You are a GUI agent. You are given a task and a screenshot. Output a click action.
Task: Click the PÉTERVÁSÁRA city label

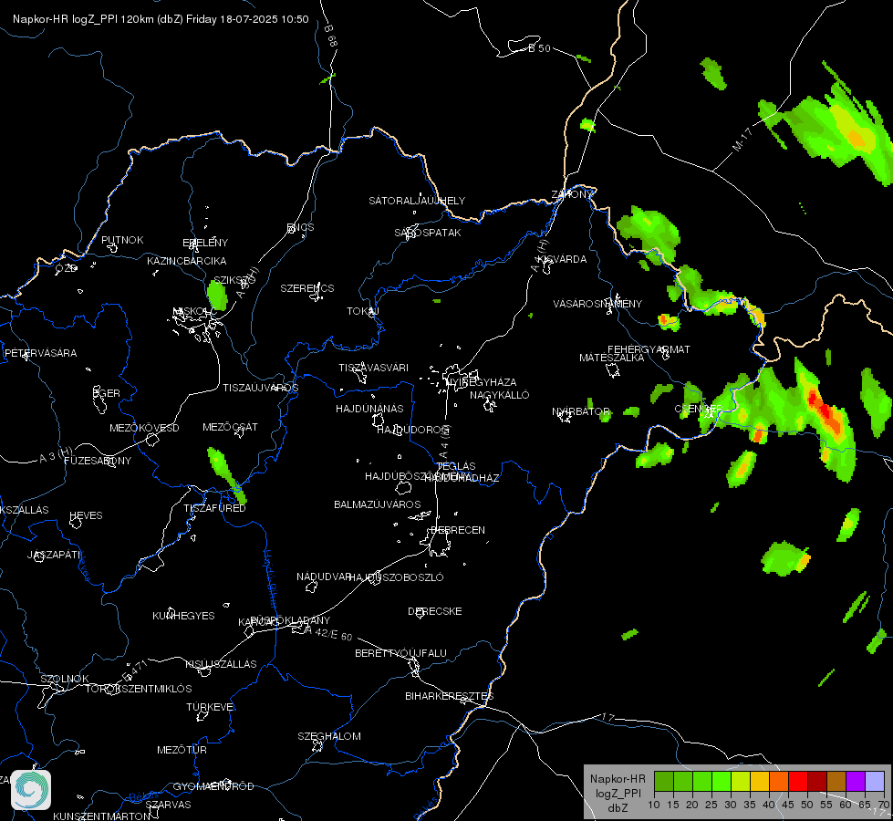pyautogui.click(x=40, y=353)
